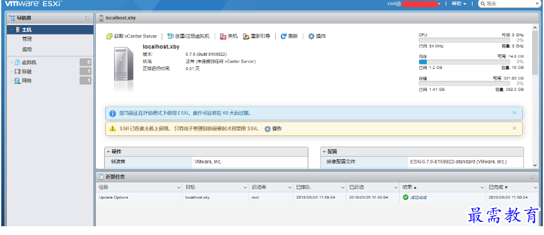
Task: Click the blue info icon in evaluation notice
Action: 112,113
